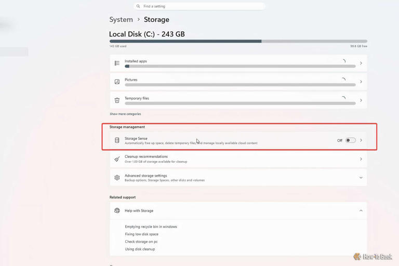Click the Temporary files usage bar
The image size is (399, 266).
click(x=240, y=103)
